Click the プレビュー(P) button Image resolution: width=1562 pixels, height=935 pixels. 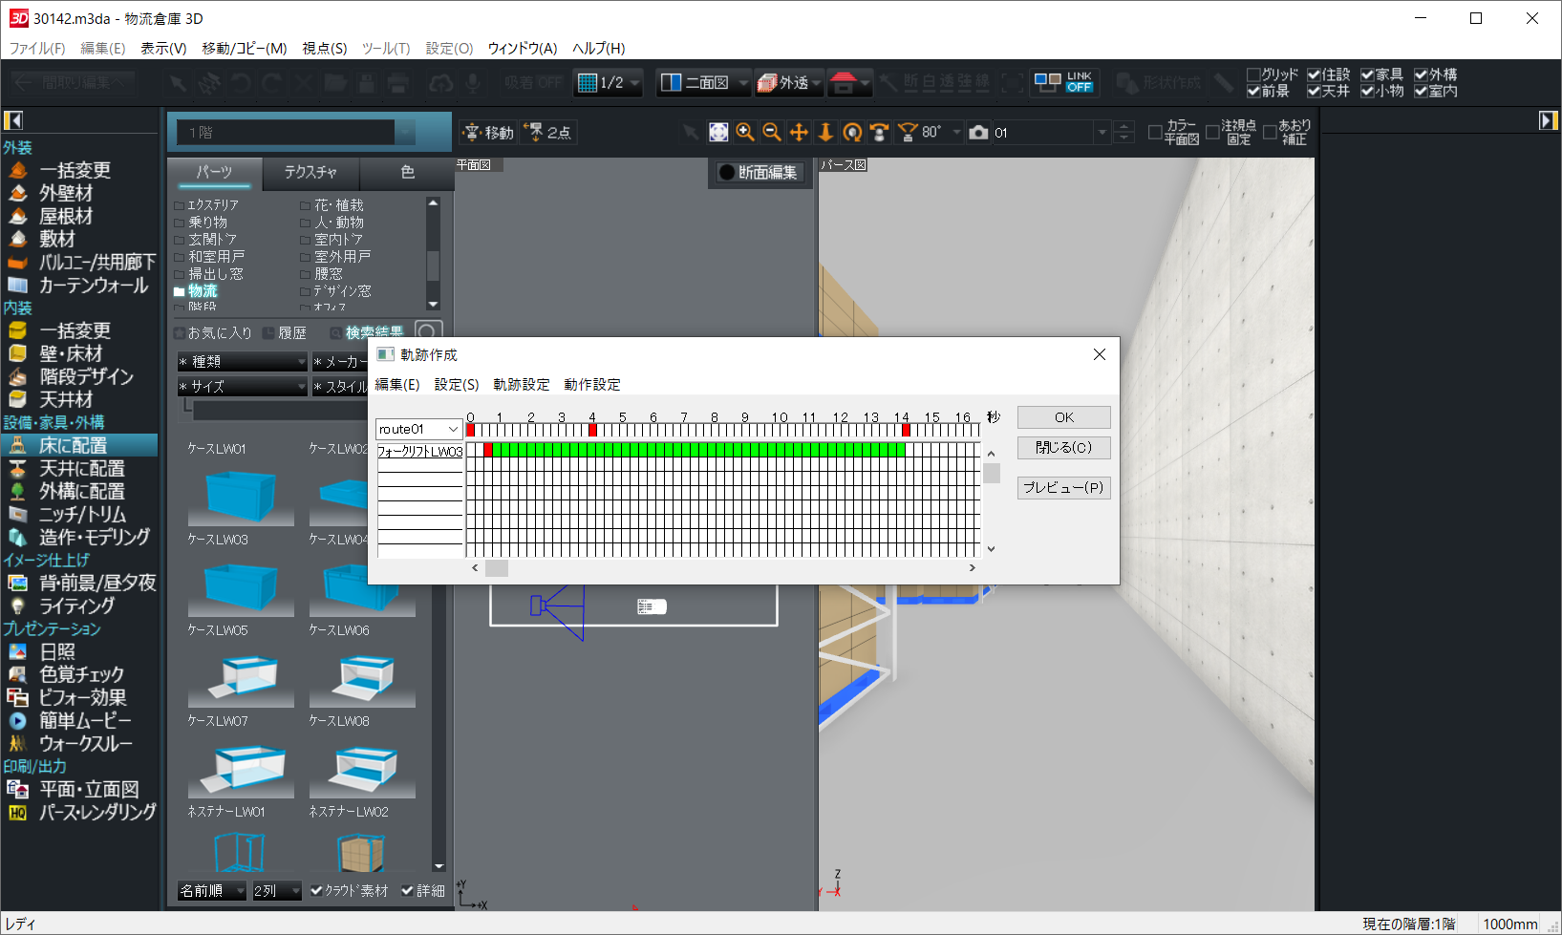tap(1063, 487)
